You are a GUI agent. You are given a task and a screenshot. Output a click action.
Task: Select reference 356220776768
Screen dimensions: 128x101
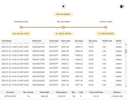38,51
